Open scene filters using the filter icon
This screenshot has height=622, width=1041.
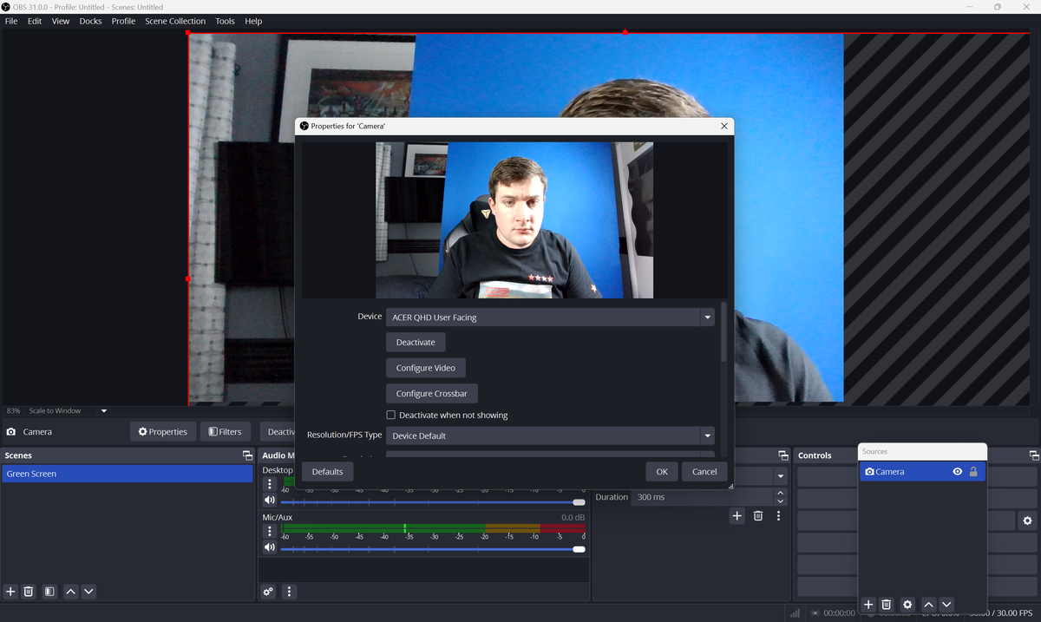pyautogui.click(x=49, y=591)
